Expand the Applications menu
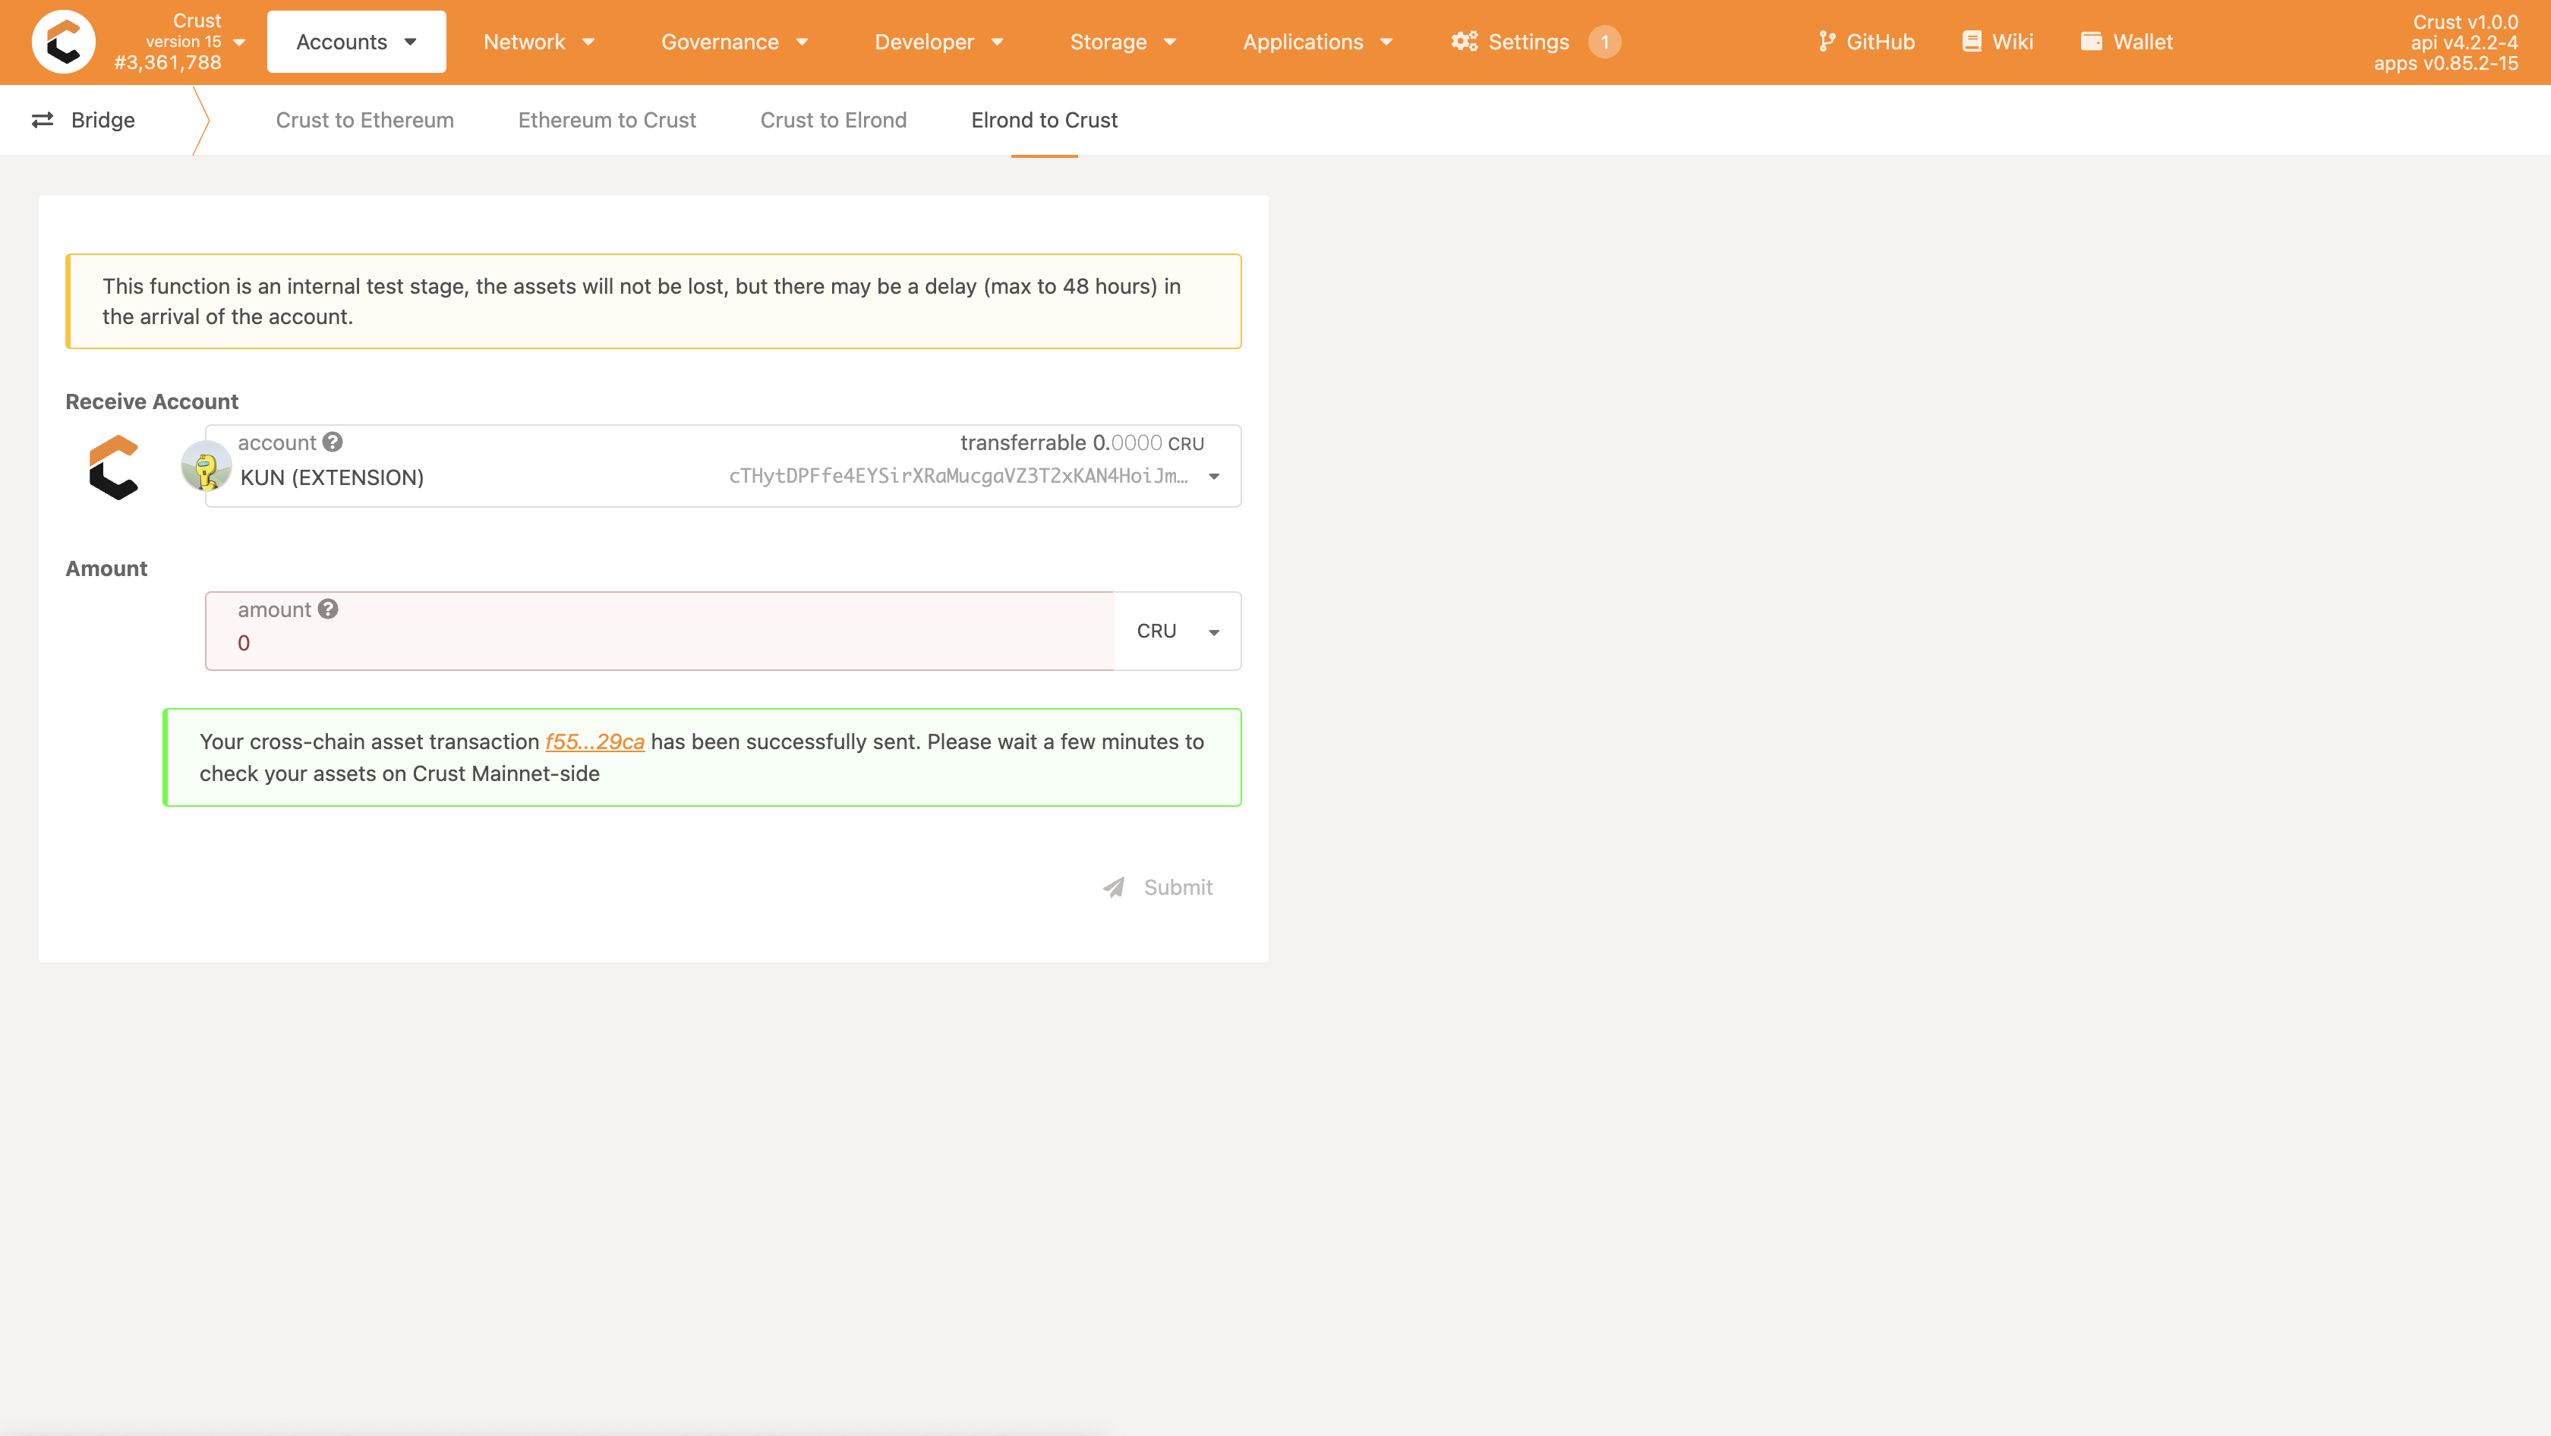2551x1436 pixels. click(x=1318, y=42)
